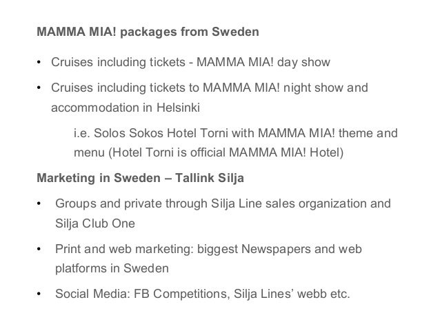Click the first bullet about day show cruises

point(190,62)
